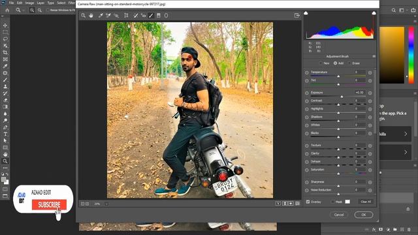This screenshot has height=235, width=418.
Task: Enable the Mask checkbox
Action: click(x=332, y=202)
